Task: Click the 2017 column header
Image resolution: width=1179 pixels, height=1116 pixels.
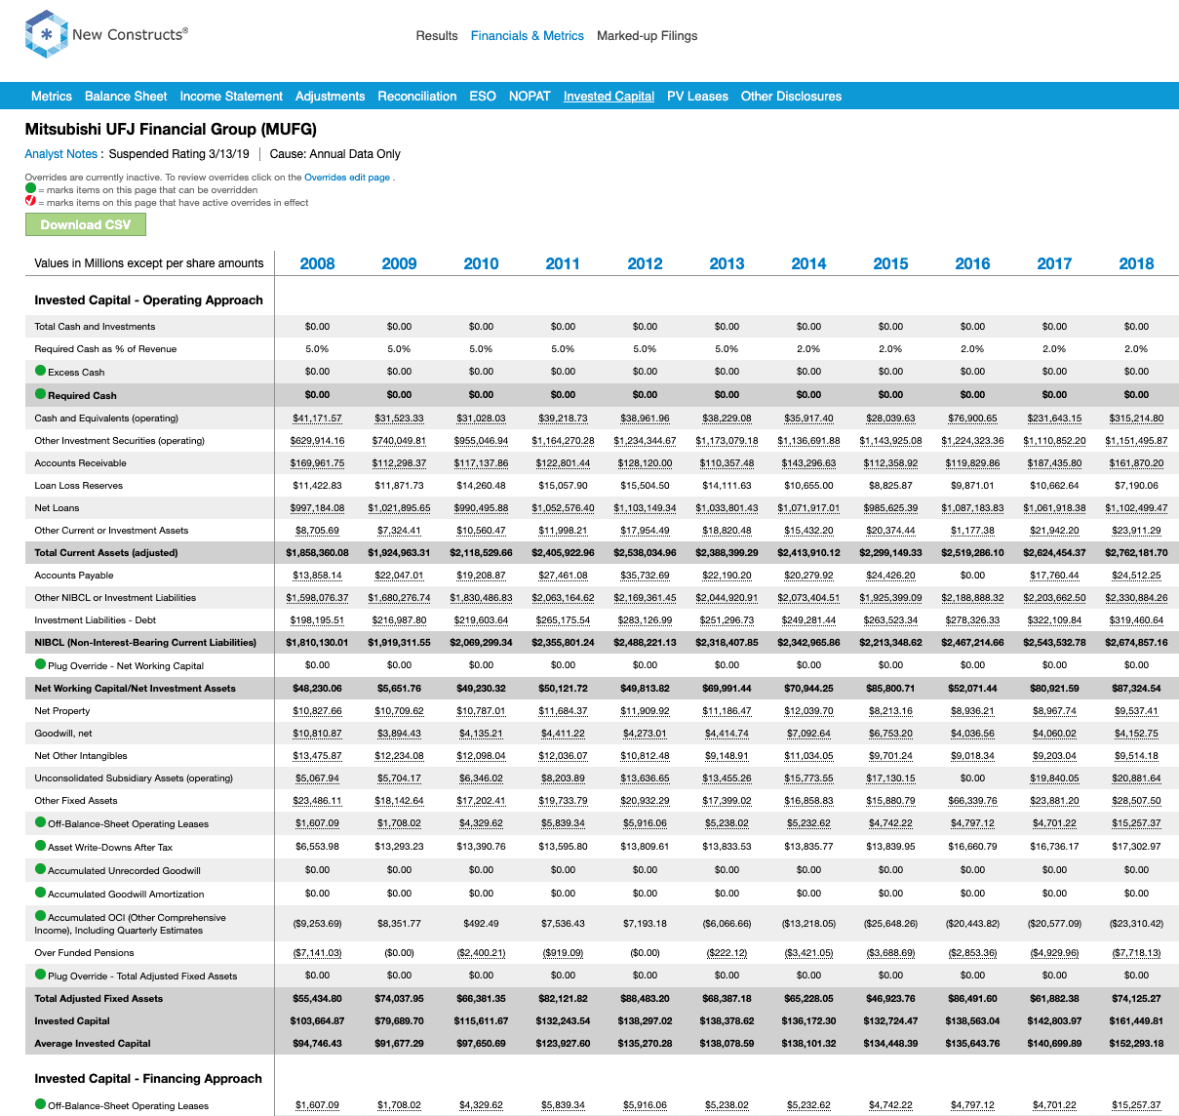Action: pos(1054,263)
